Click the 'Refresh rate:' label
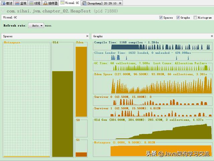Viewport: 214px width, 161px height. 15,26
